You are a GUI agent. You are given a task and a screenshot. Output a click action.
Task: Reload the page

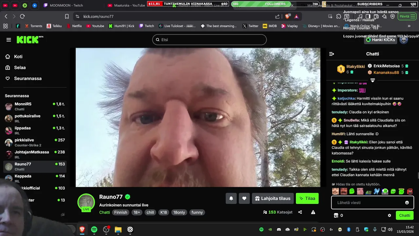click(x=22, y=16)
